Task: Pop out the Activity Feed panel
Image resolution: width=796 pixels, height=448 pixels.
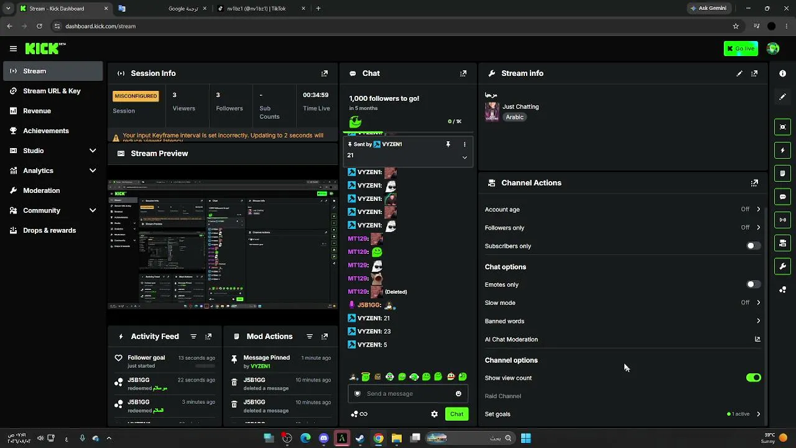Action: pos(208,337)
